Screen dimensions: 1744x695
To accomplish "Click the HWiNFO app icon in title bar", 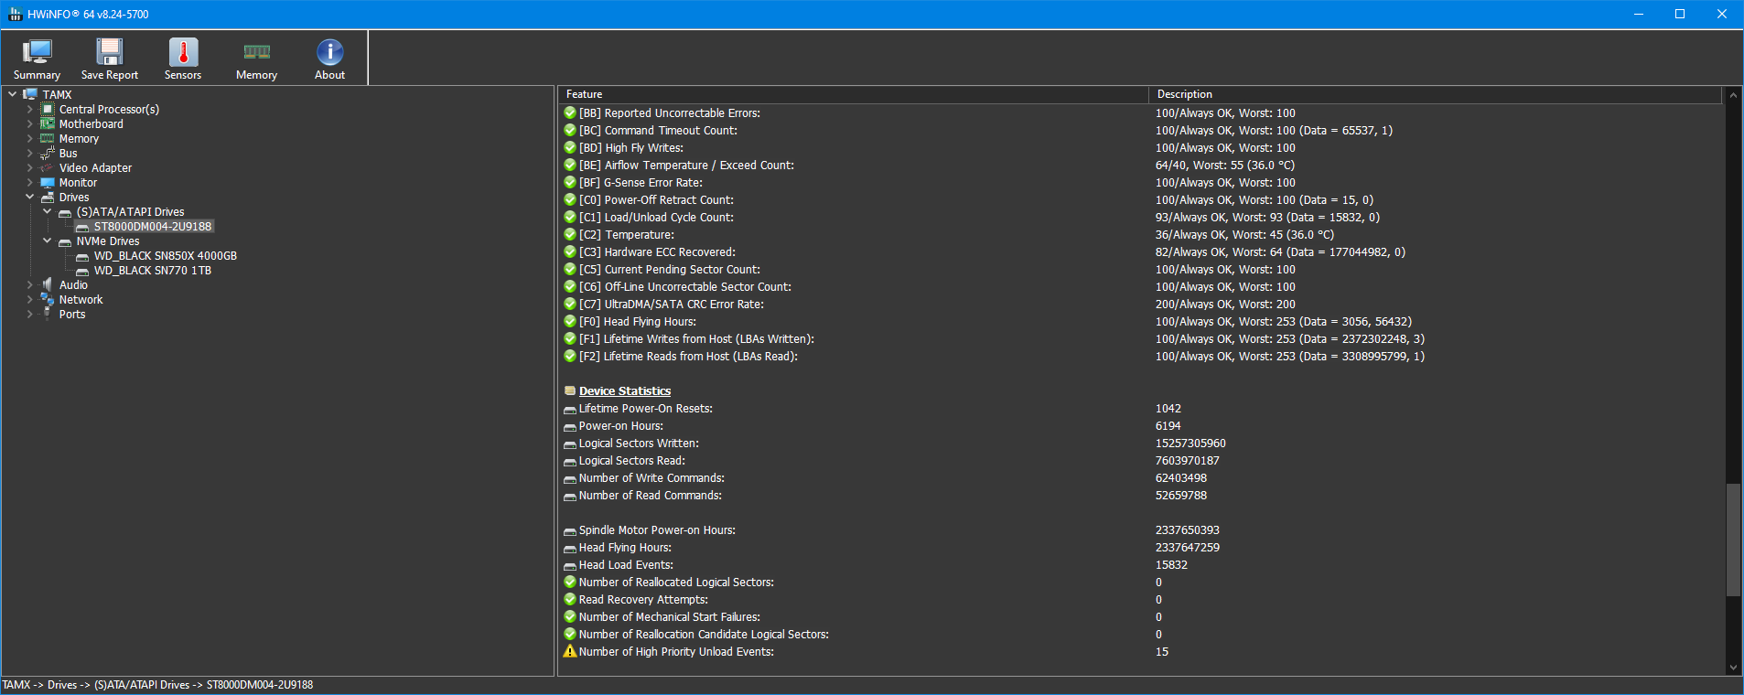I will click(15, 14).
